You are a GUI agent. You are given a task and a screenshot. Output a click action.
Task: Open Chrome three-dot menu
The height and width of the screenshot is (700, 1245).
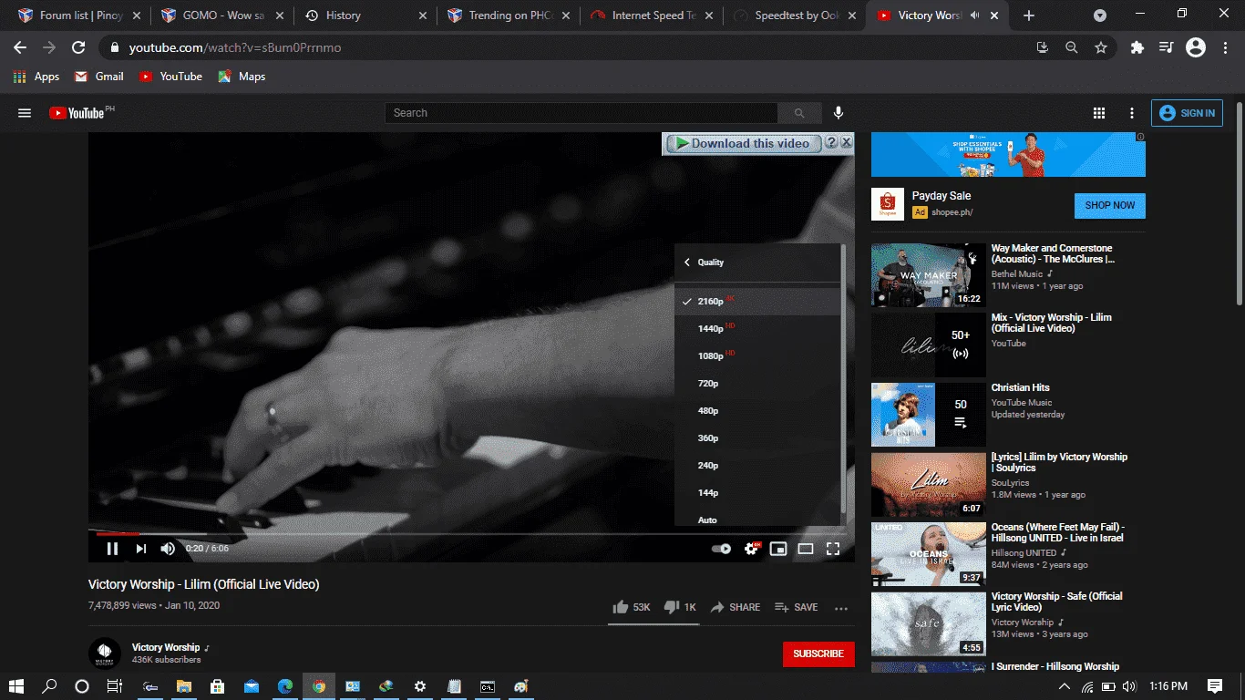pyautogui.click(x=1224, y=47)
